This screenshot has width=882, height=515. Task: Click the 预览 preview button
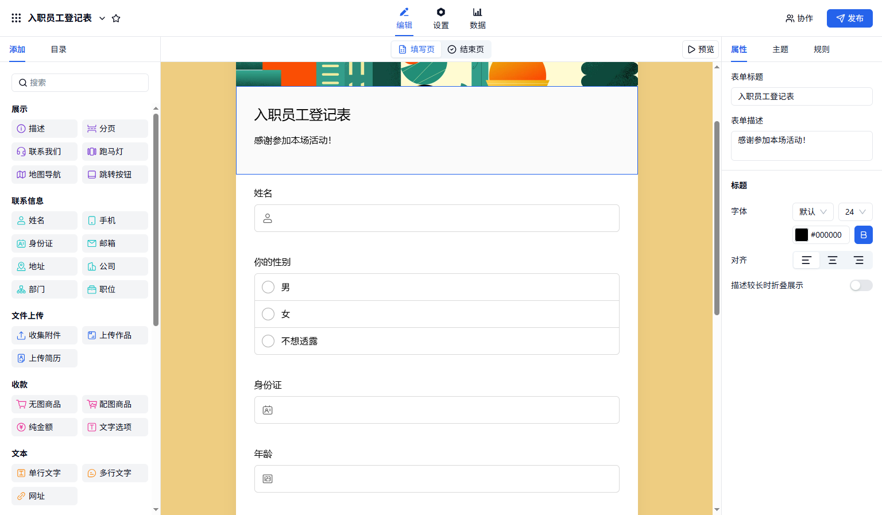[x=701, y=49]
